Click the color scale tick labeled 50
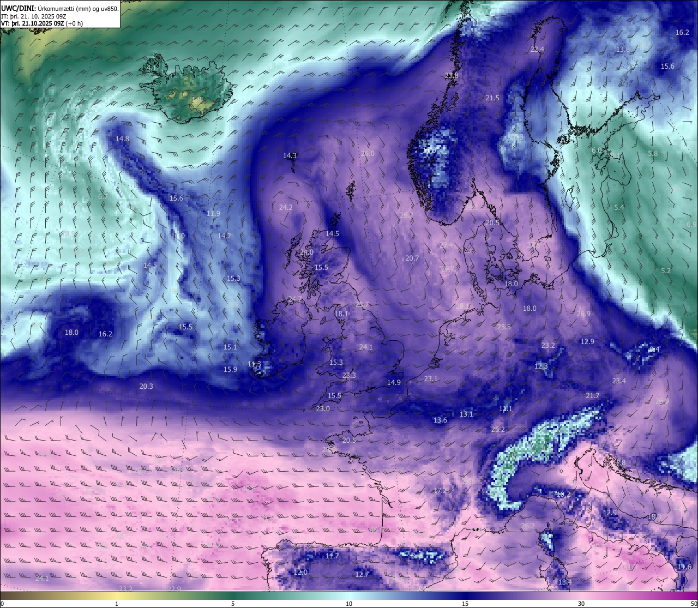 coord(694,604)
